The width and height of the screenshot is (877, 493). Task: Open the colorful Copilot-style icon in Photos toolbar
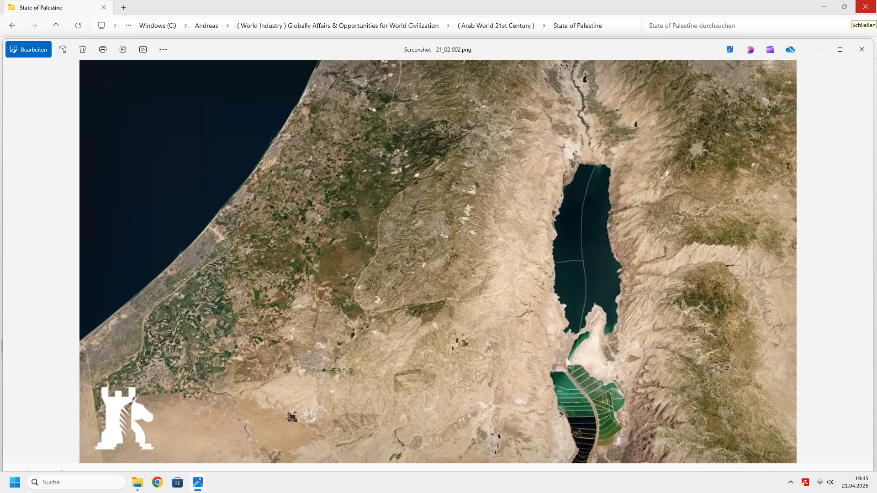(x=750, y=49)
